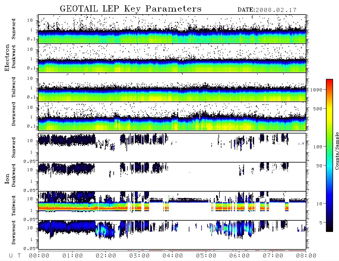Open the Ion Duskward spectrogram panel

tap(172, 176)
